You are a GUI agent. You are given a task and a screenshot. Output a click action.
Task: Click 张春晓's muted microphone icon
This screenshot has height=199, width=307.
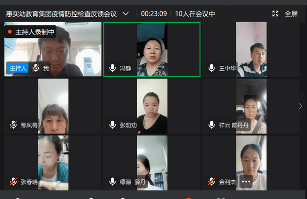(13, 182)
